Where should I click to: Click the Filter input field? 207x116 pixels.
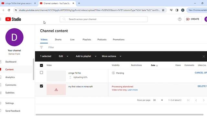[x=51, y=47]
